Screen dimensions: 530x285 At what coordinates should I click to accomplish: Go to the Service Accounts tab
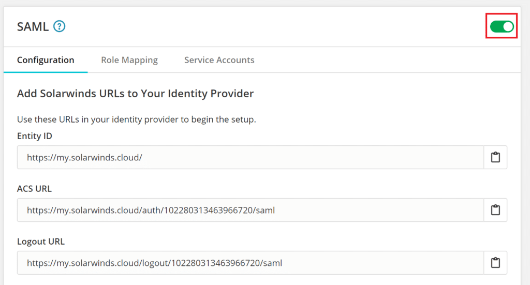pyautogui.click(x=219, y=60)
